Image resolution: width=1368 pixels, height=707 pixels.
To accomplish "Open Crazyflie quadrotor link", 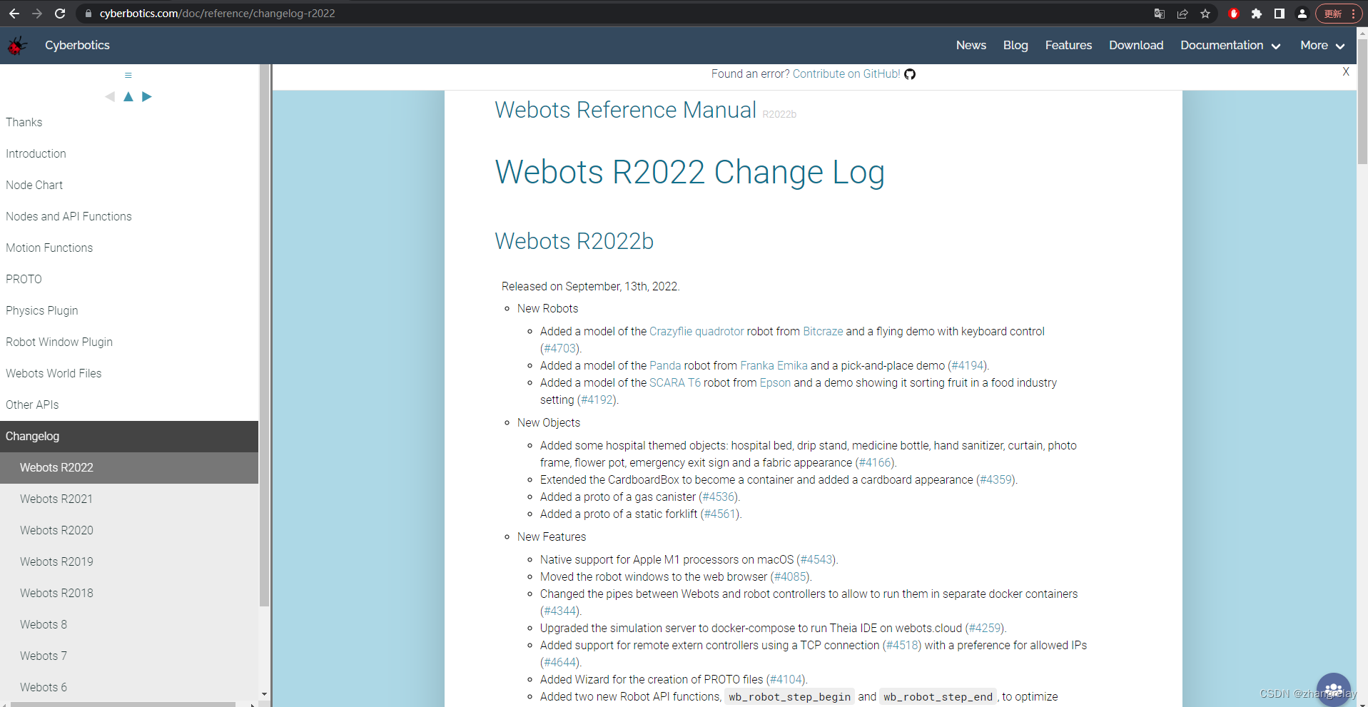I will 696,331.
